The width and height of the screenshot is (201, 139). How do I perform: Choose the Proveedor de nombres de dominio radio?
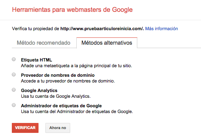click(14, 74)
